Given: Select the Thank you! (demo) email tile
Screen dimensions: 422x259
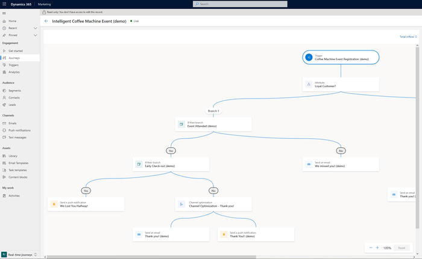Looking at the screenshot, I should click(171, 234).
